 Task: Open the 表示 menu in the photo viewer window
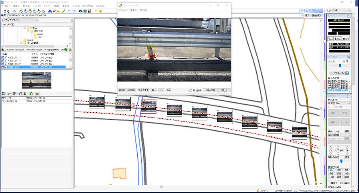[143, 10]
